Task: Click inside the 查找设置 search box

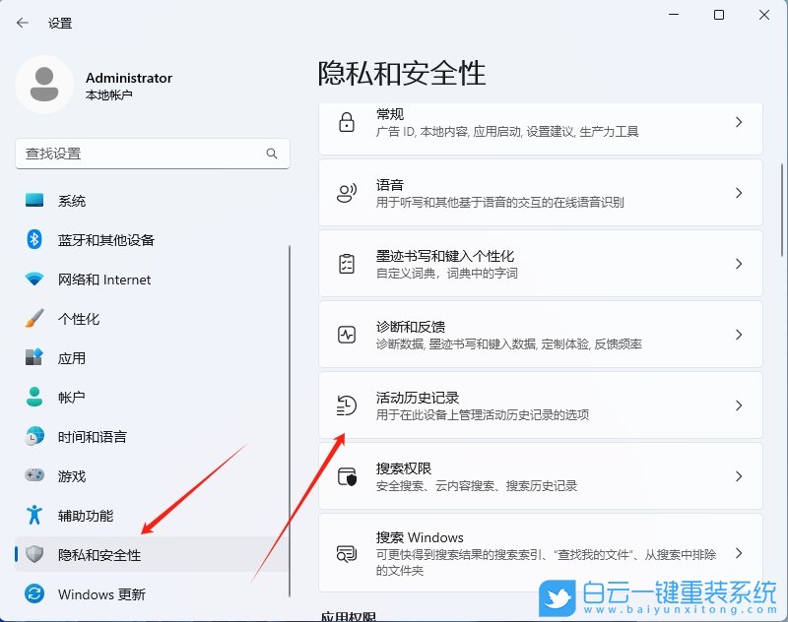Action: pyautogui.click(x=138, y=154)
